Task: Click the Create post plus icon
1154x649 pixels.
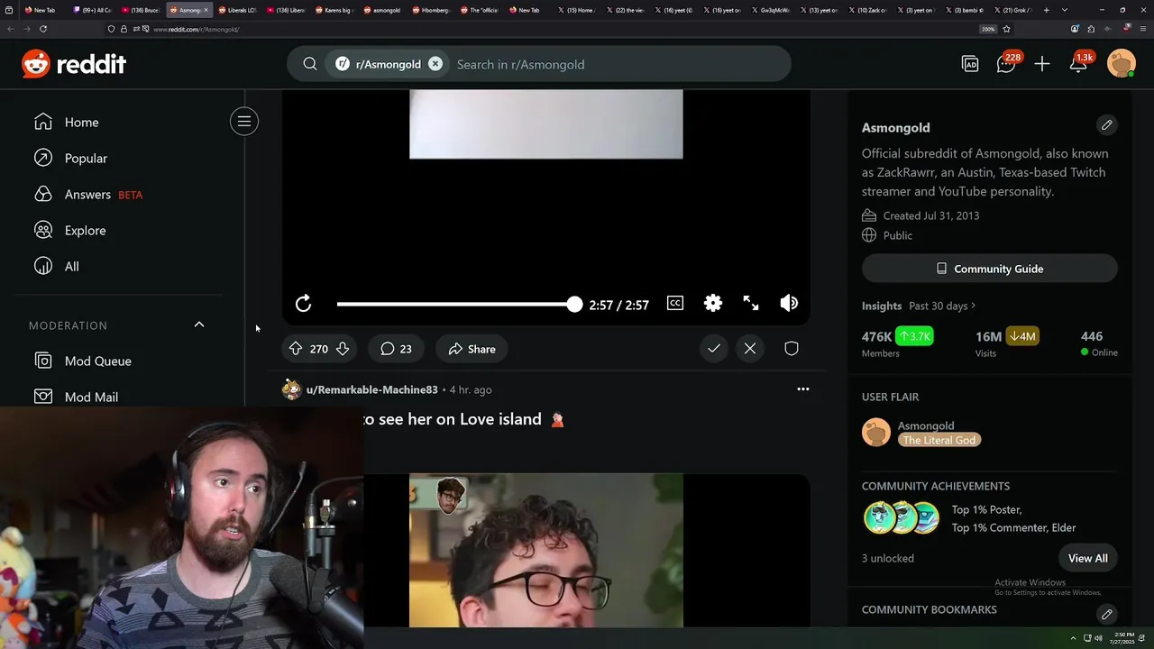Action: point(1042,64)
